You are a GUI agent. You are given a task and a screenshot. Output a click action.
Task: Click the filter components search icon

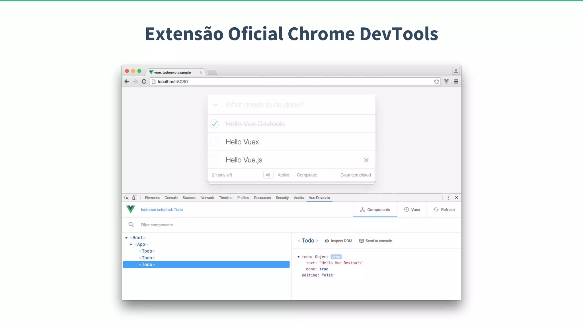click(x=131, y=225)
